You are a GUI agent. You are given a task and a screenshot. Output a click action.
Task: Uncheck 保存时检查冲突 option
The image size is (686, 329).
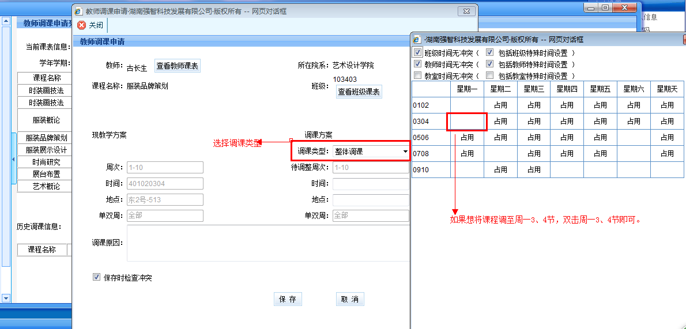click(x=97, y=277)
